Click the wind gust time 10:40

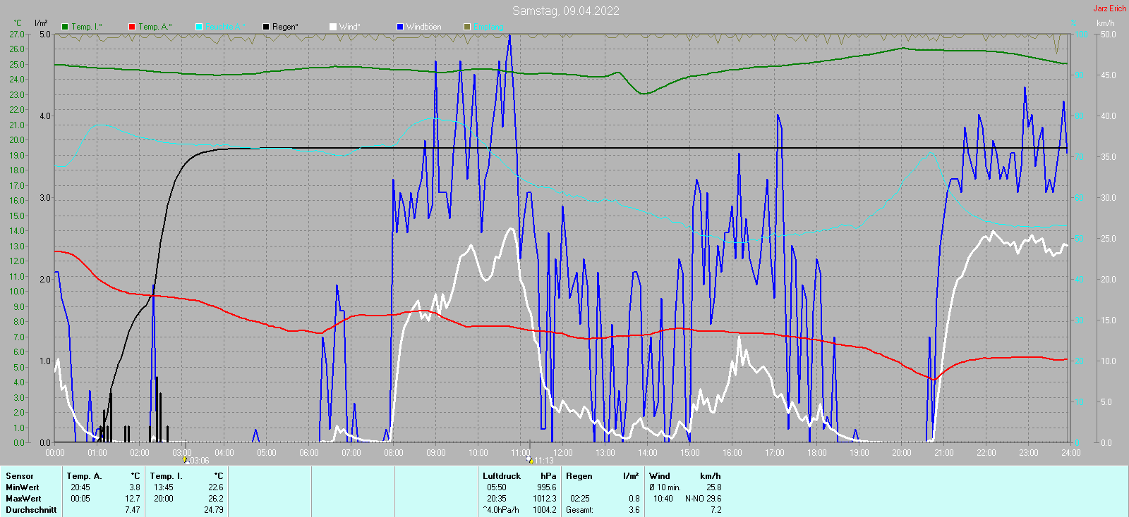[x=663, y=499]
